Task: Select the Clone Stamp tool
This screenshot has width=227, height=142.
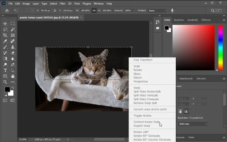Action: (13, 47)
